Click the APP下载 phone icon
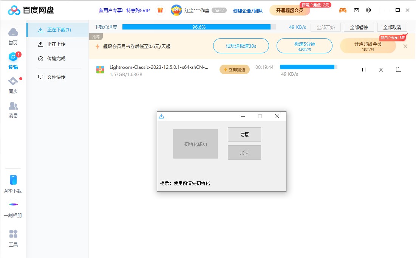This screenshot has width=416, height=258. tap(13, 180)
